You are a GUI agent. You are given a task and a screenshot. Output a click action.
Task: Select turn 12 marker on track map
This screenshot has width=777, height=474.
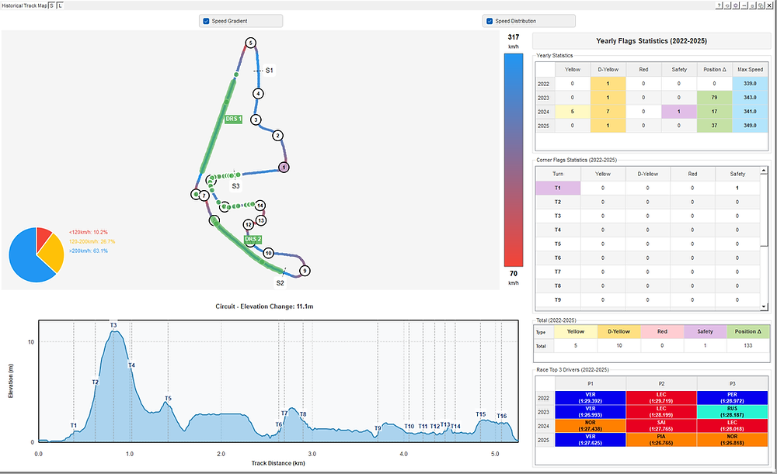[249, 225]
